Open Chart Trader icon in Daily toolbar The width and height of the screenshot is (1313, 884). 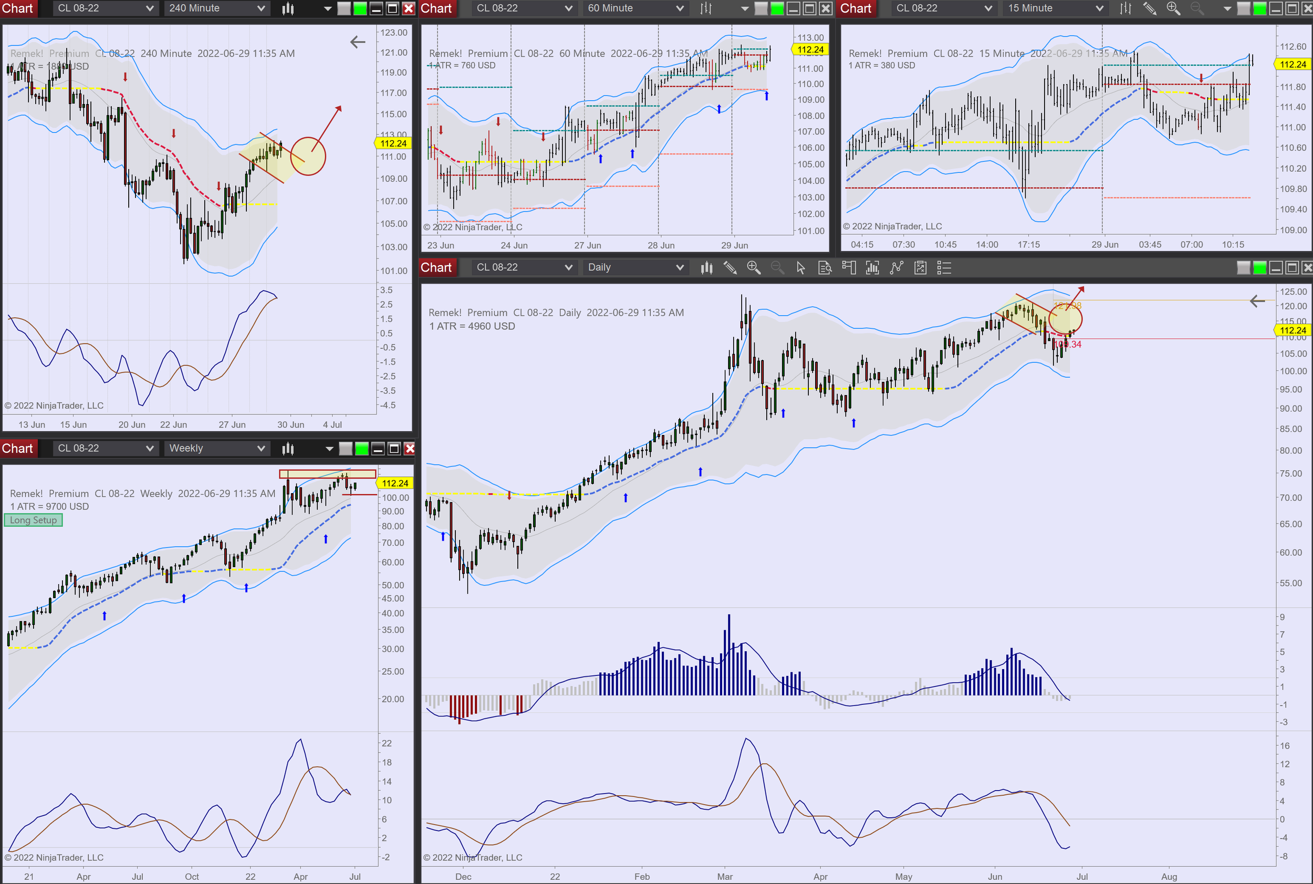849,268
